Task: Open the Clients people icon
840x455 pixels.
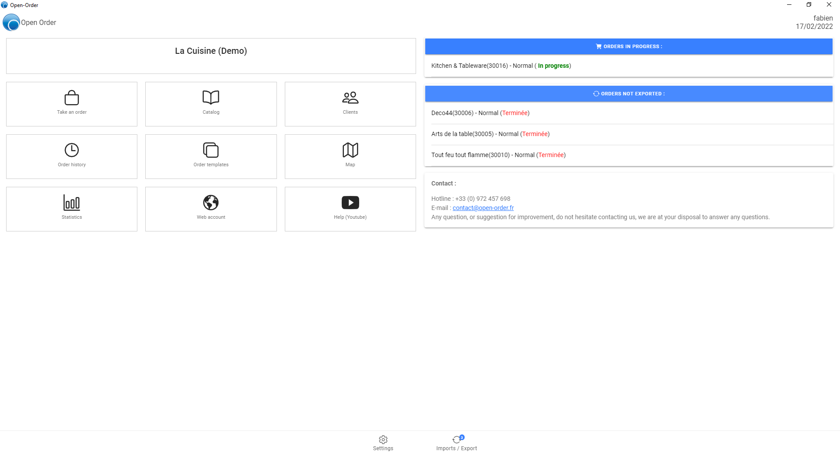Action: (x=350, y=97)
